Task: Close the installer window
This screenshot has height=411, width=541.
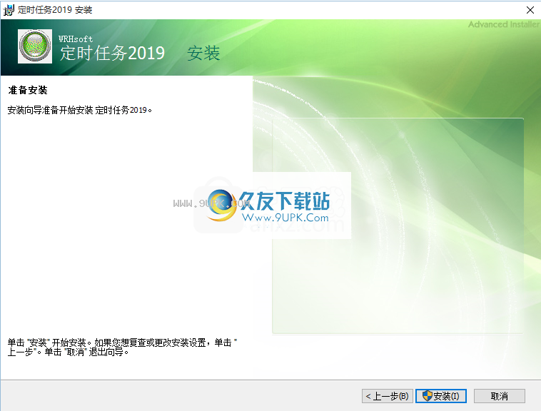Action: point(530,10)
